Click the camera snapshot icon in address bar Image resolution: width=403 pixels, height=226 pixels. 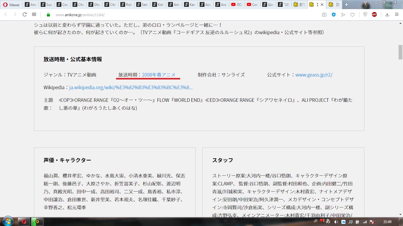(324, 15)
